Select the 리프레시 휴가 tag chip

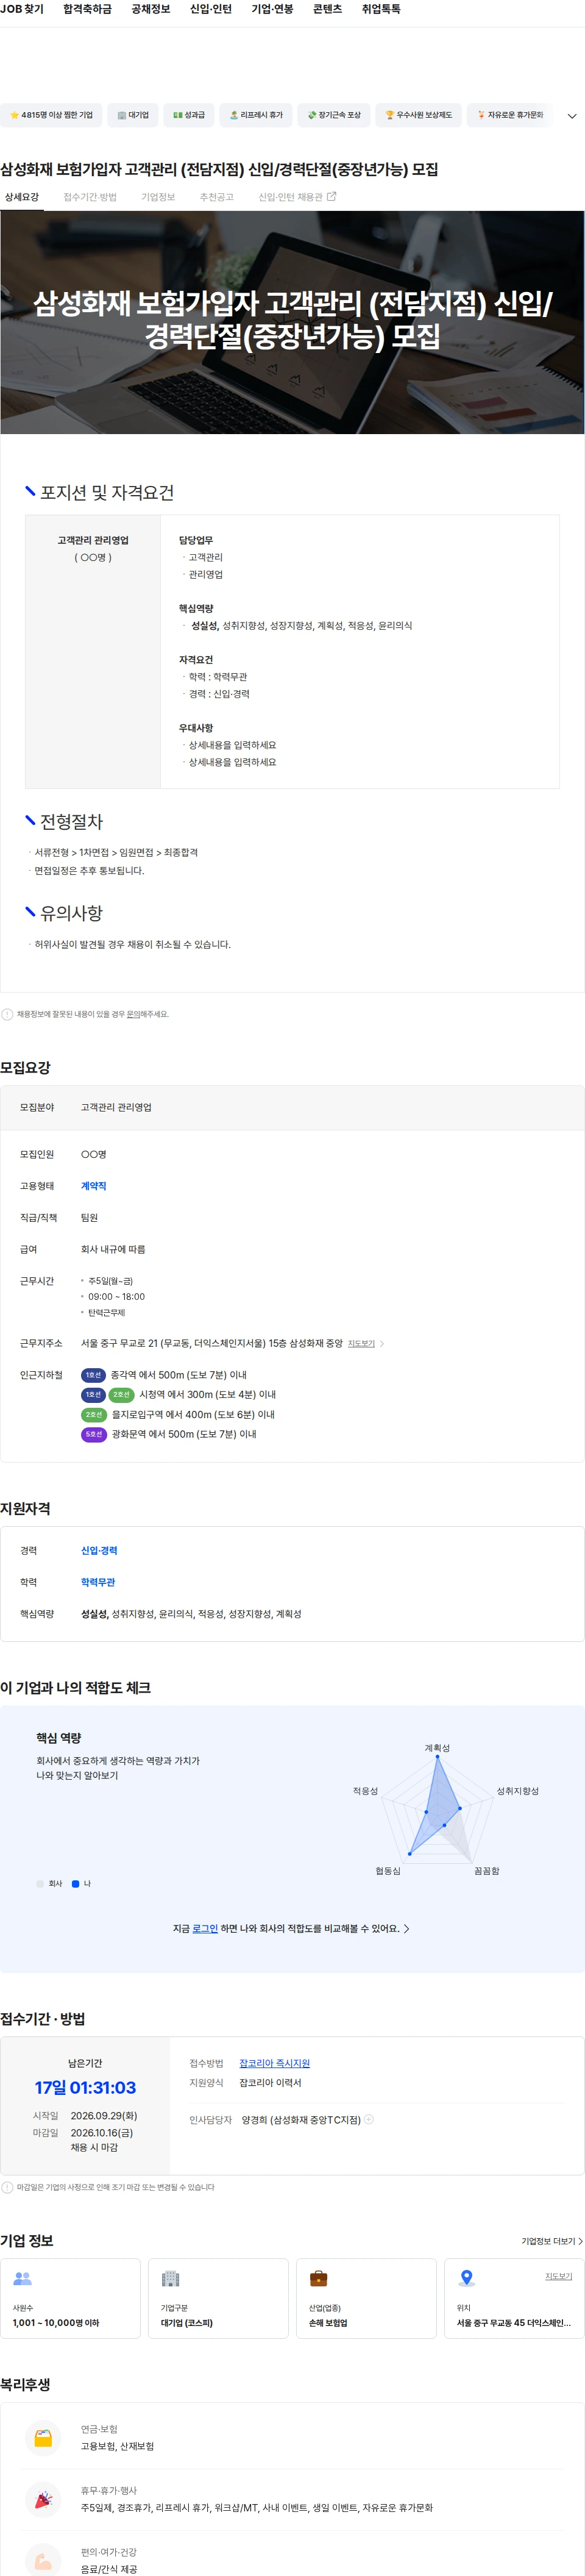coord(256,115)
